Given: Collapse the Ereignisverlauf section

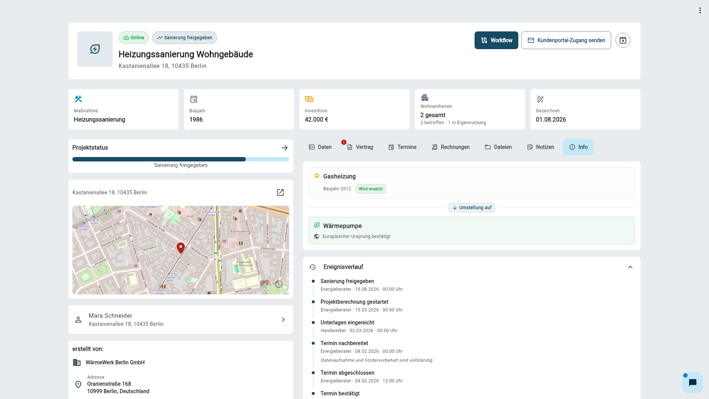Looking at the screenshot, I should [630, 267].
